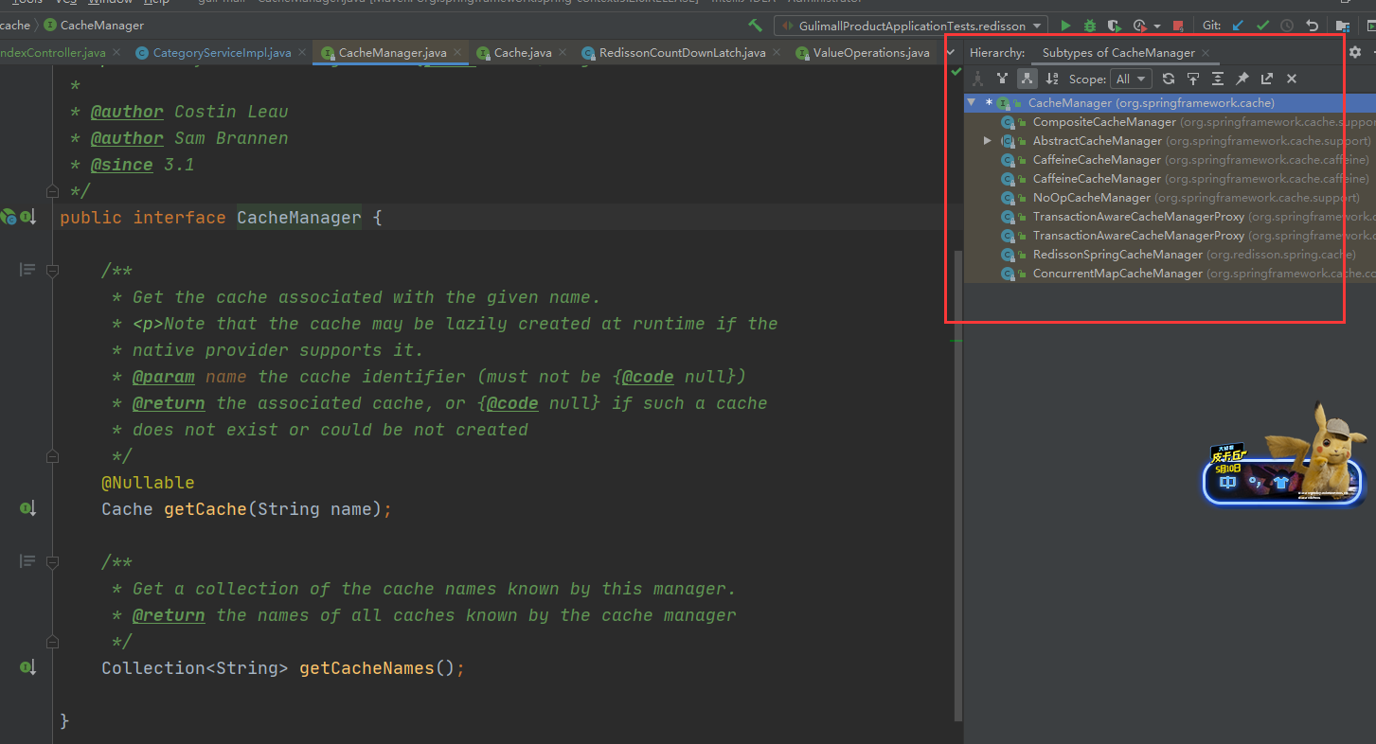Image resolution: width=1376 pixels, height=744 pixels.
Task: Click implementations gutter icon on interface line
Action: click(29, 217)
